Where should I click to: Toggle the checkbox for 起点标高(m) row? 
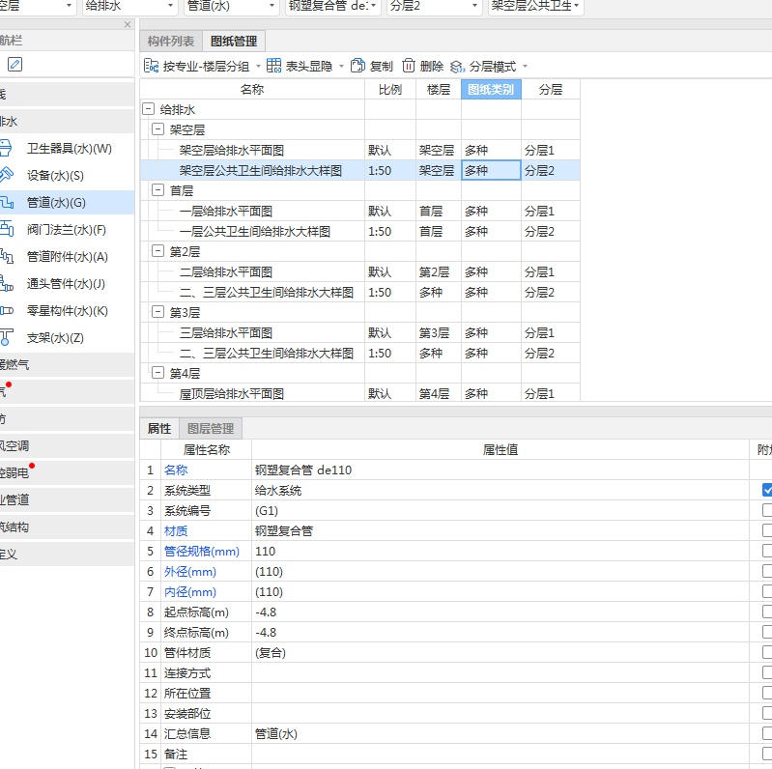[x=767, y=612]
